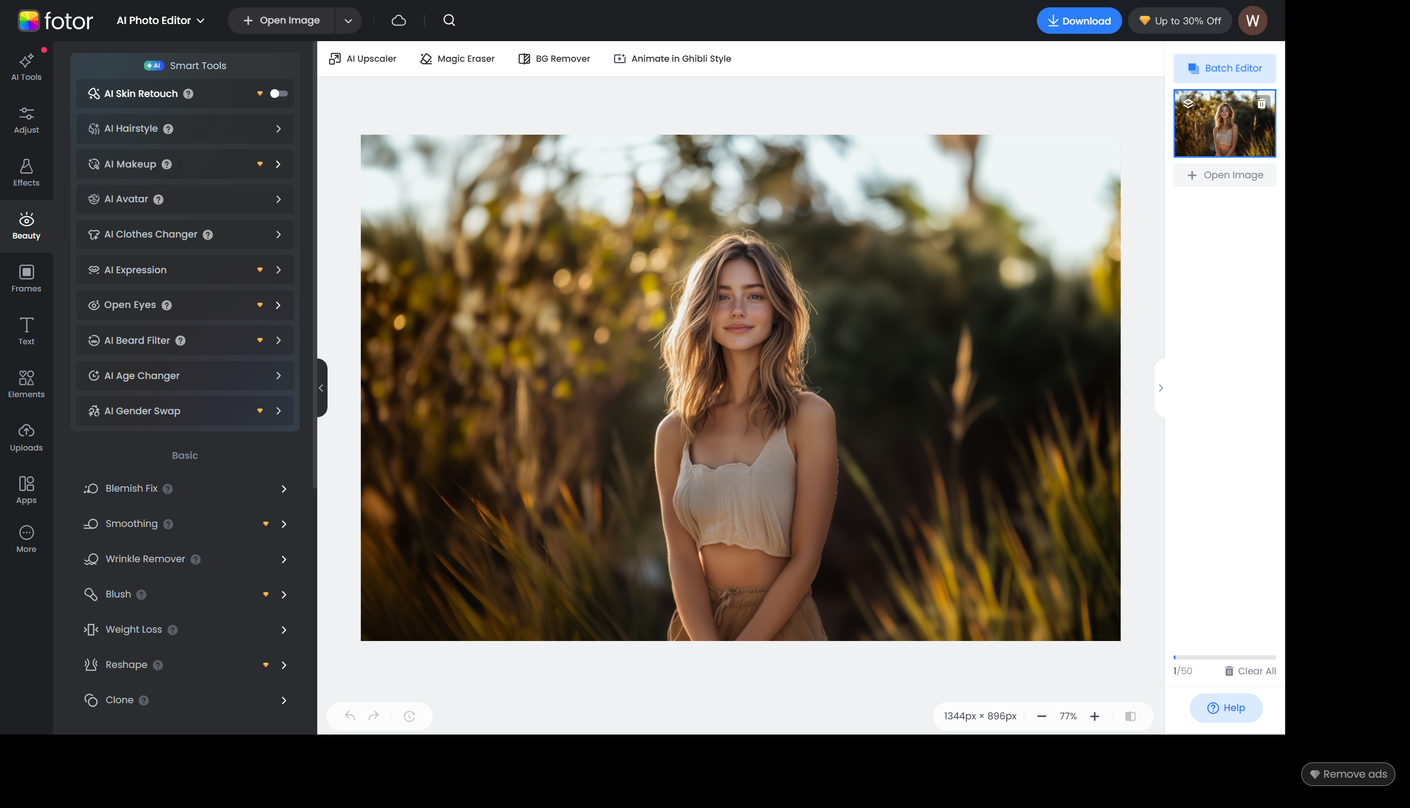This screenshot has height=808, width=1410.
Task: Open the Adjust sidebar section
Action: [26, 120]
